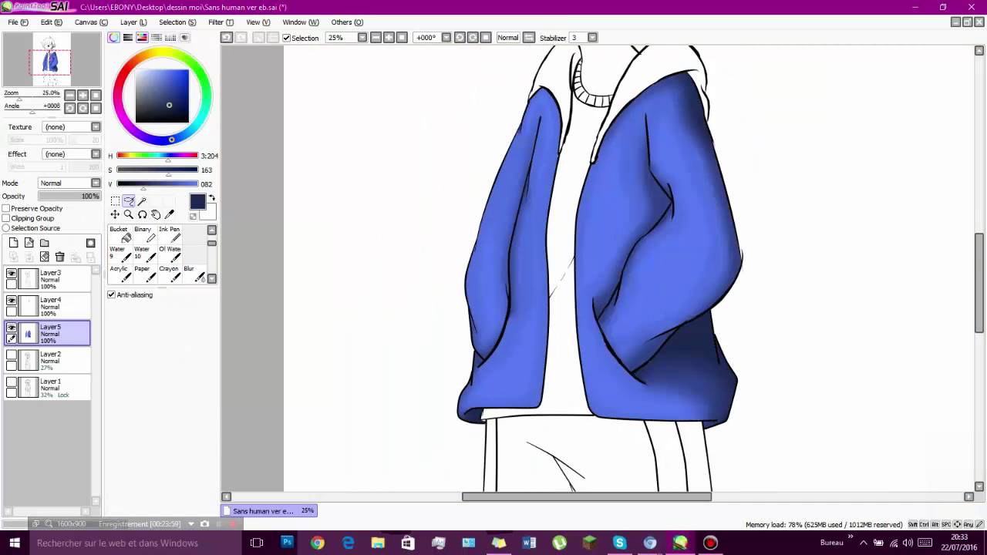Activate the move tool
This screenshot has width=987, height=555.
[x=115, y=214]
